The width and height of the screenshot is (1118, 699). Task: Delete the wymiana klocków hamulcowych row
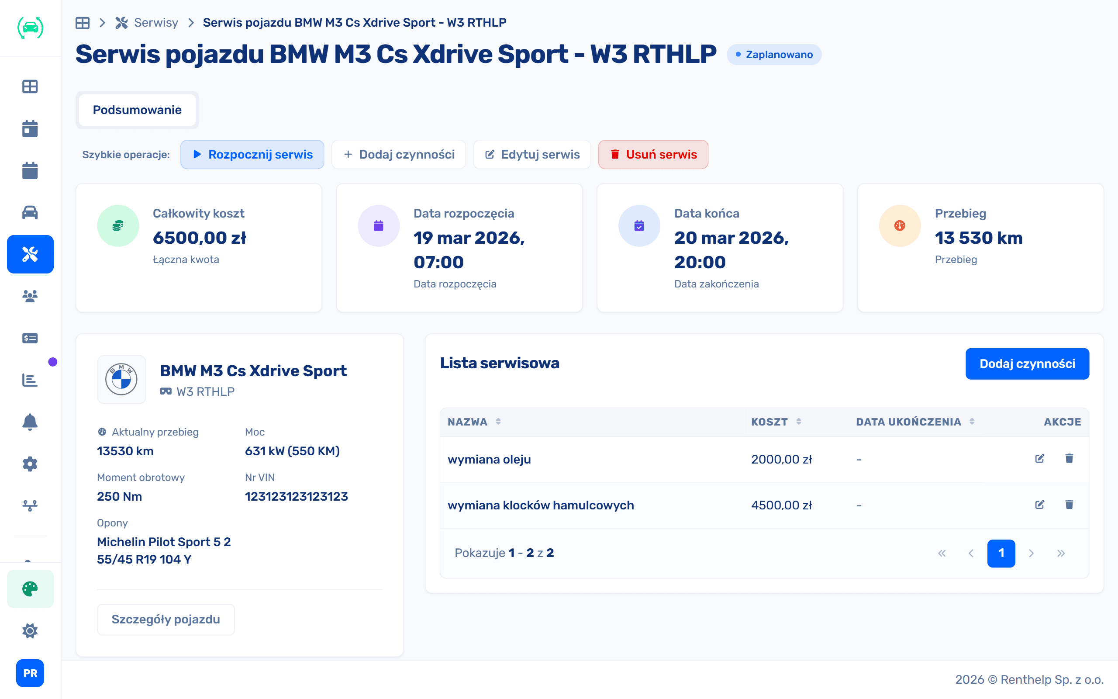click(x=1069, y=504)
